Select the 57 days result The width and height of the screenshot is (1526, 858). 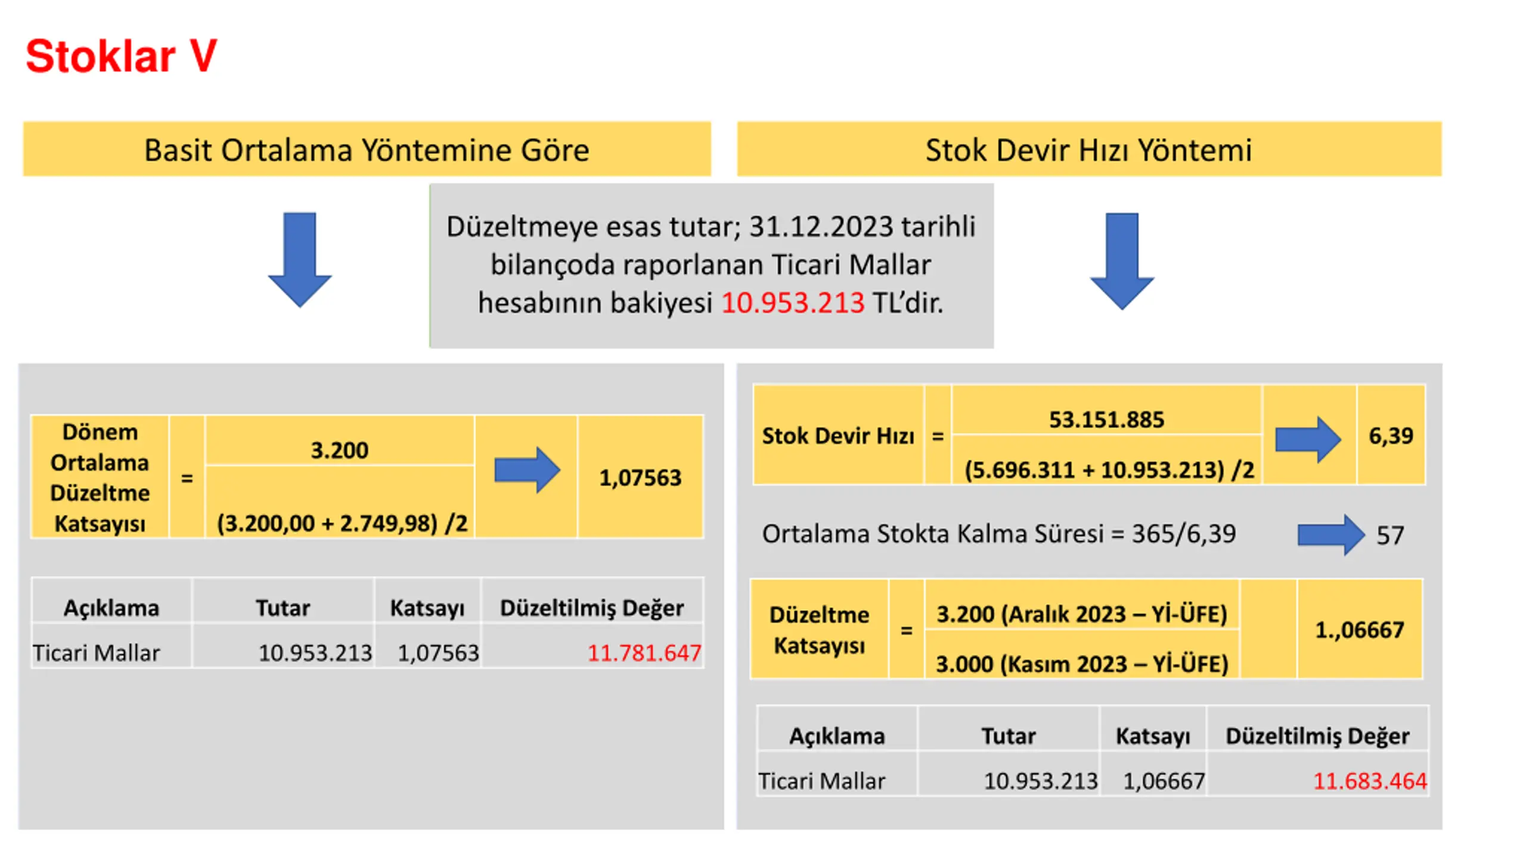pos(1390,536)
